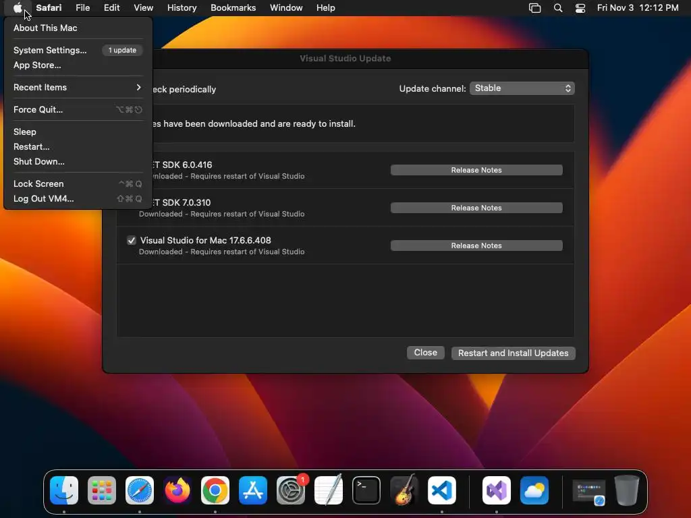The image size is (691, 518).
Task: Open the Trash in the Dock
Action: [627, 490]
